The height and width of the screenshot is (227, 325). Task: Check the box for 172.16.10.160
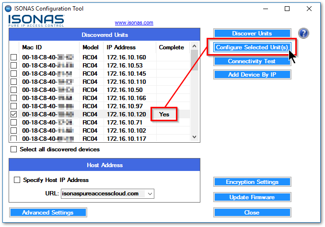pos(14,57)
